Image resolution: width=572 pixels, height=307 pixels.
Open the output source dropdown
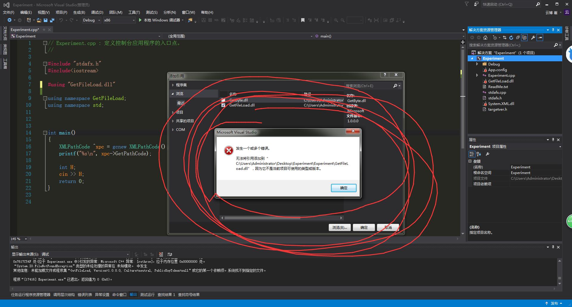click(x=85, y=254)
